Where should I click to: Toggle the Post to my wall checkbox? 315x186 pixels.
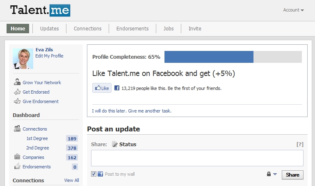[94, 174]
